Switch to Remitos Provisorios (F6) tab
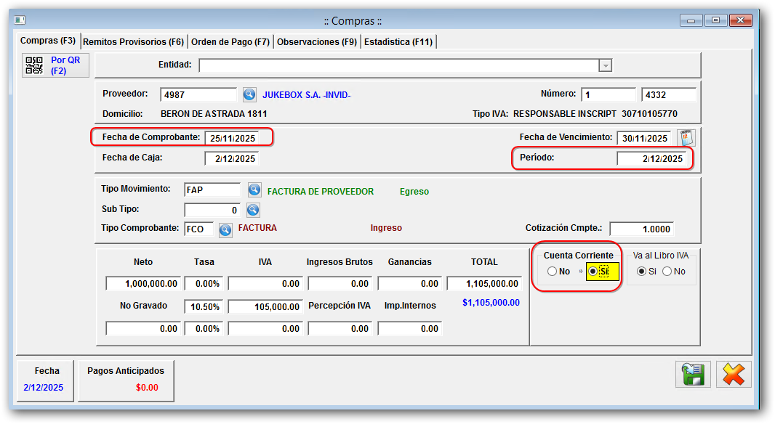The height and width of the screenshot is (424, 775). pyautogui.click(x=134, y=41)
